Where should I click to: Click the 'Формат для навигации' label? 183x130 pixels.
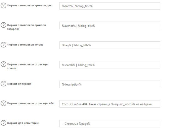tap(23, 123)
